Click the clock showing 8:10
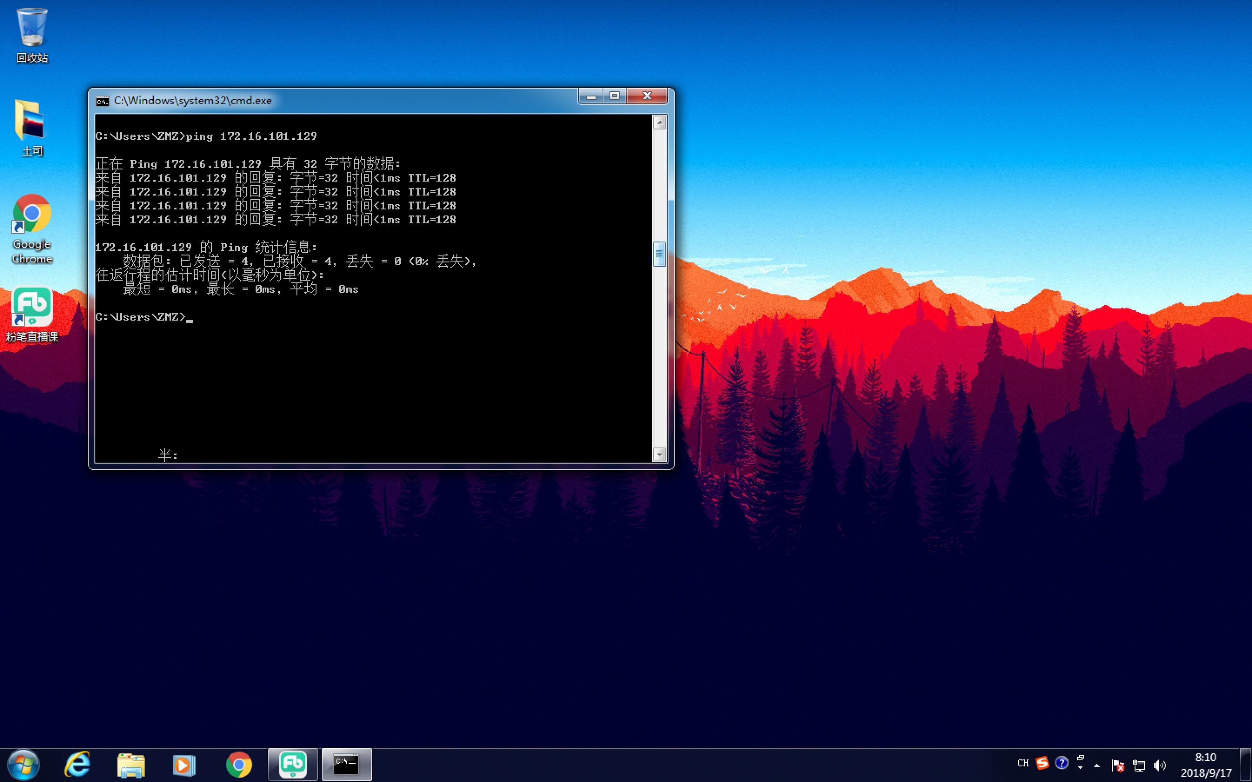1252x782 pixels. click(x=1206, y=765)
